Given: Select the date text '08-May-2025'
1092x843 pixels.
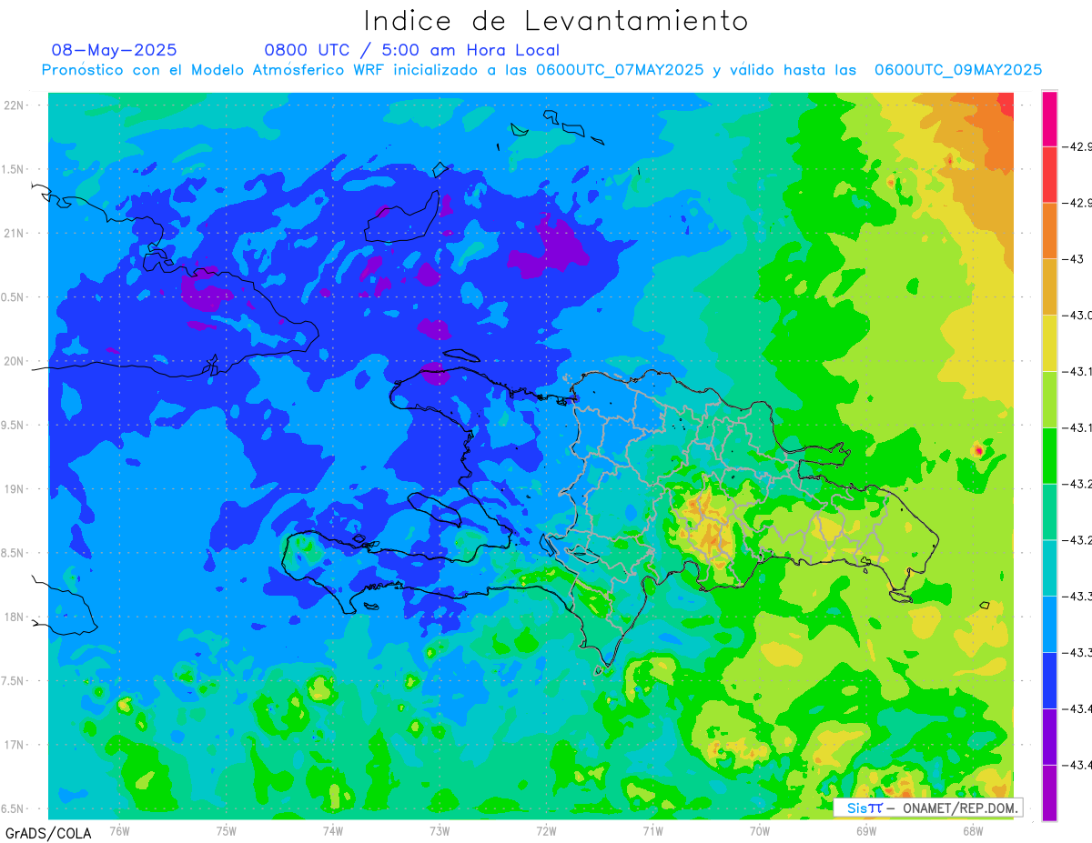Looking at the screenshot, I should tap(114, 50).
